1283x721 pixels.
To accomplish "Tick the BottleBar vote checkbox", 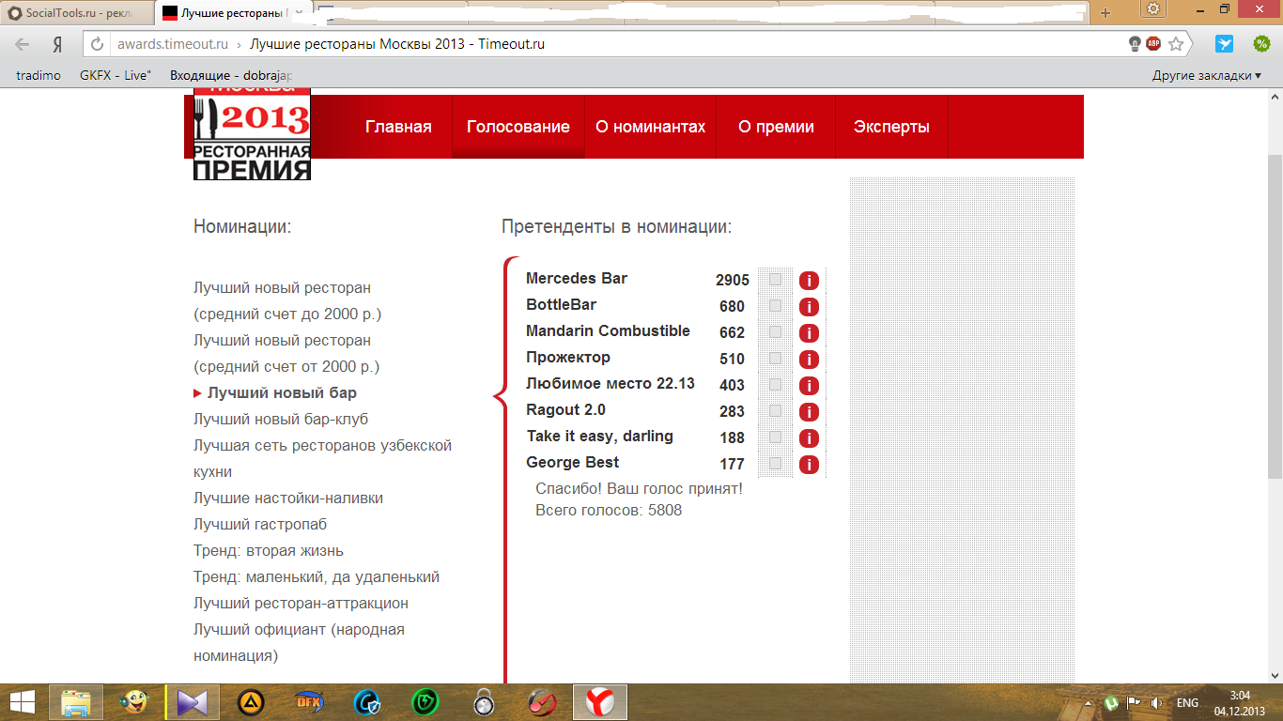I will 776,306.
